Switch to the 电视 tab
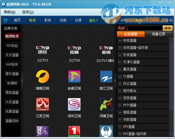The height and width of the screenshot is (139, 175). pos(32,20)
